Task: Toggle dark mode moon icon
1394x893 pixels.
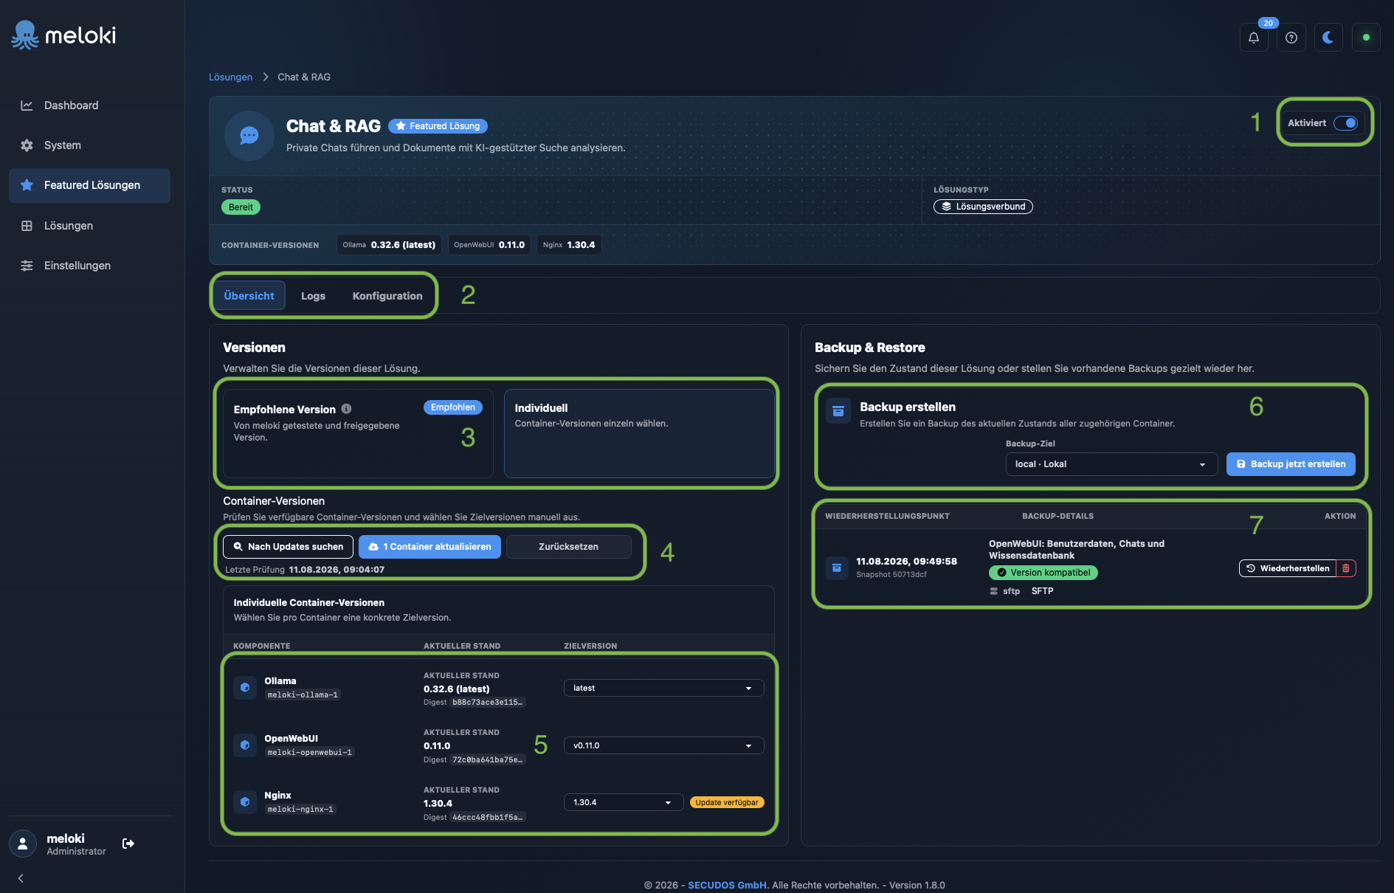Action: pyautogui.click(x=1328, y=38)
